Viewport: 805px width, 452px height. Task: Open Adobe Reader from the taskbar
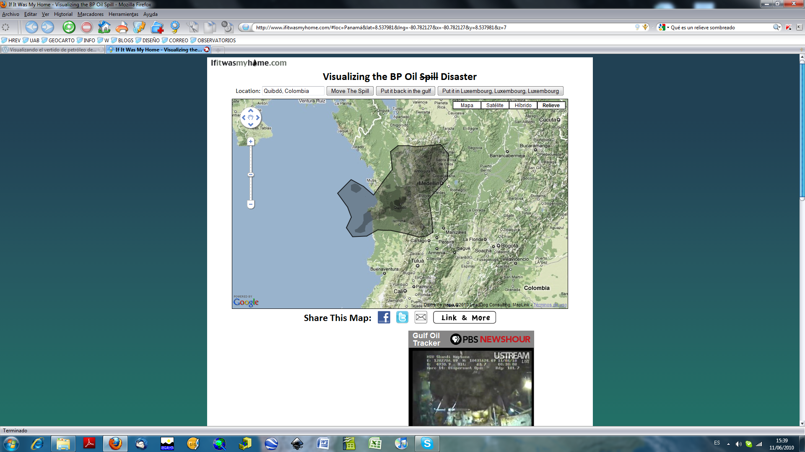(89, 444)
